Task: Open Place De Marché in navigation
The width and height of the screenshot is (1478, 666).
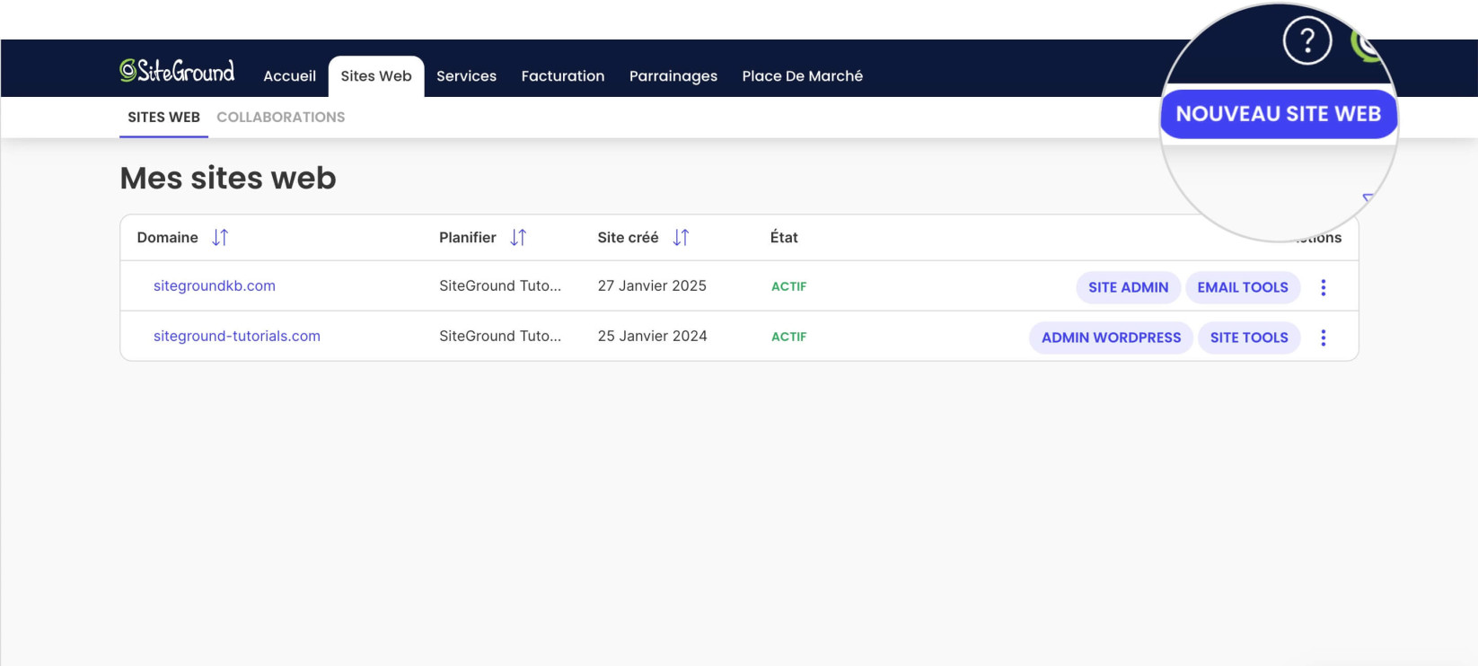Action: (803, 76)
